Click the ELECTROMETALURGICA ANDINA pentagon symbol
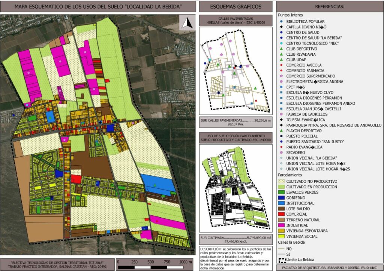Screen dimensions: 384x271 click(281, 81)
